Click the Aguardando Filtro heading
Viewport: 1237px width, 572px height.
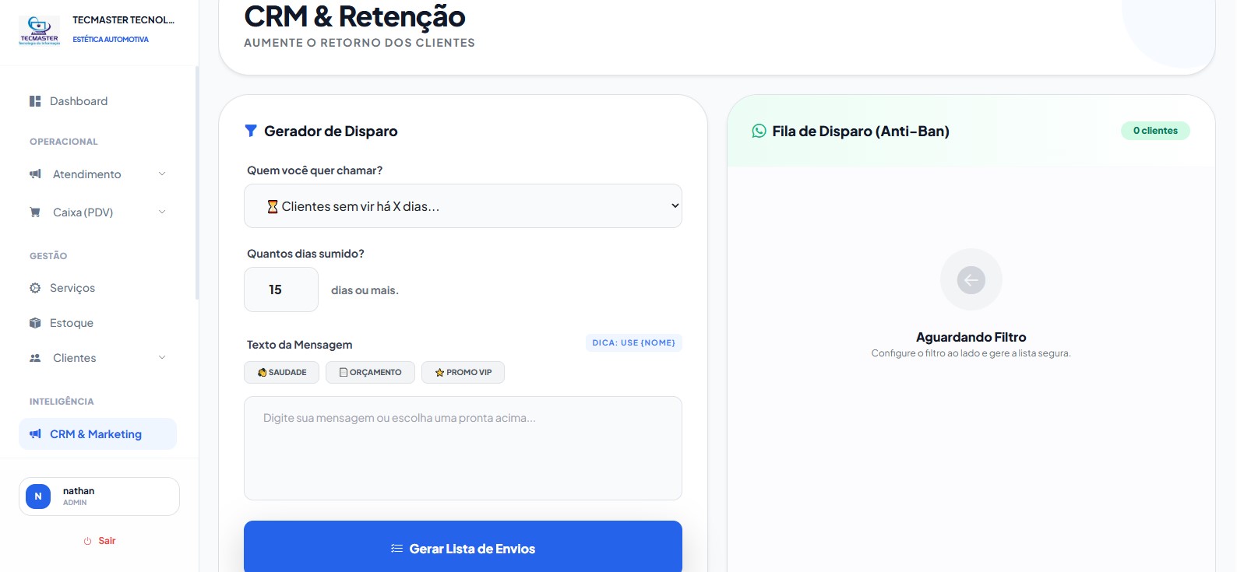pyautogui.click(x=971, y=337)
